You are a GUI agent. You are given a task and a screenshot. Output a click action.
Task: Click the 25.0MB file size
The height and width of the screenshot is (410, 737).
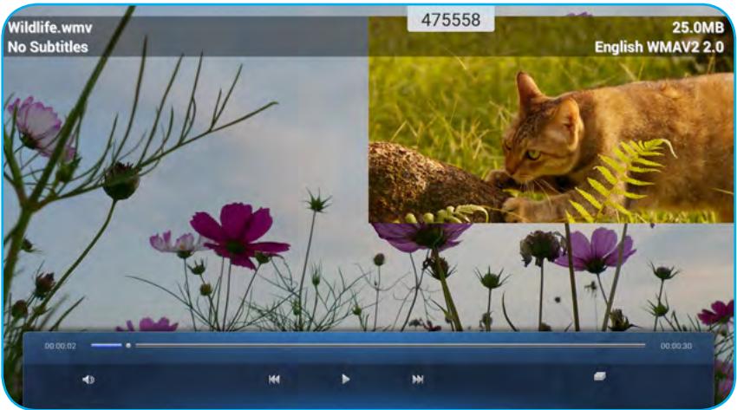[x=698, y=28]
